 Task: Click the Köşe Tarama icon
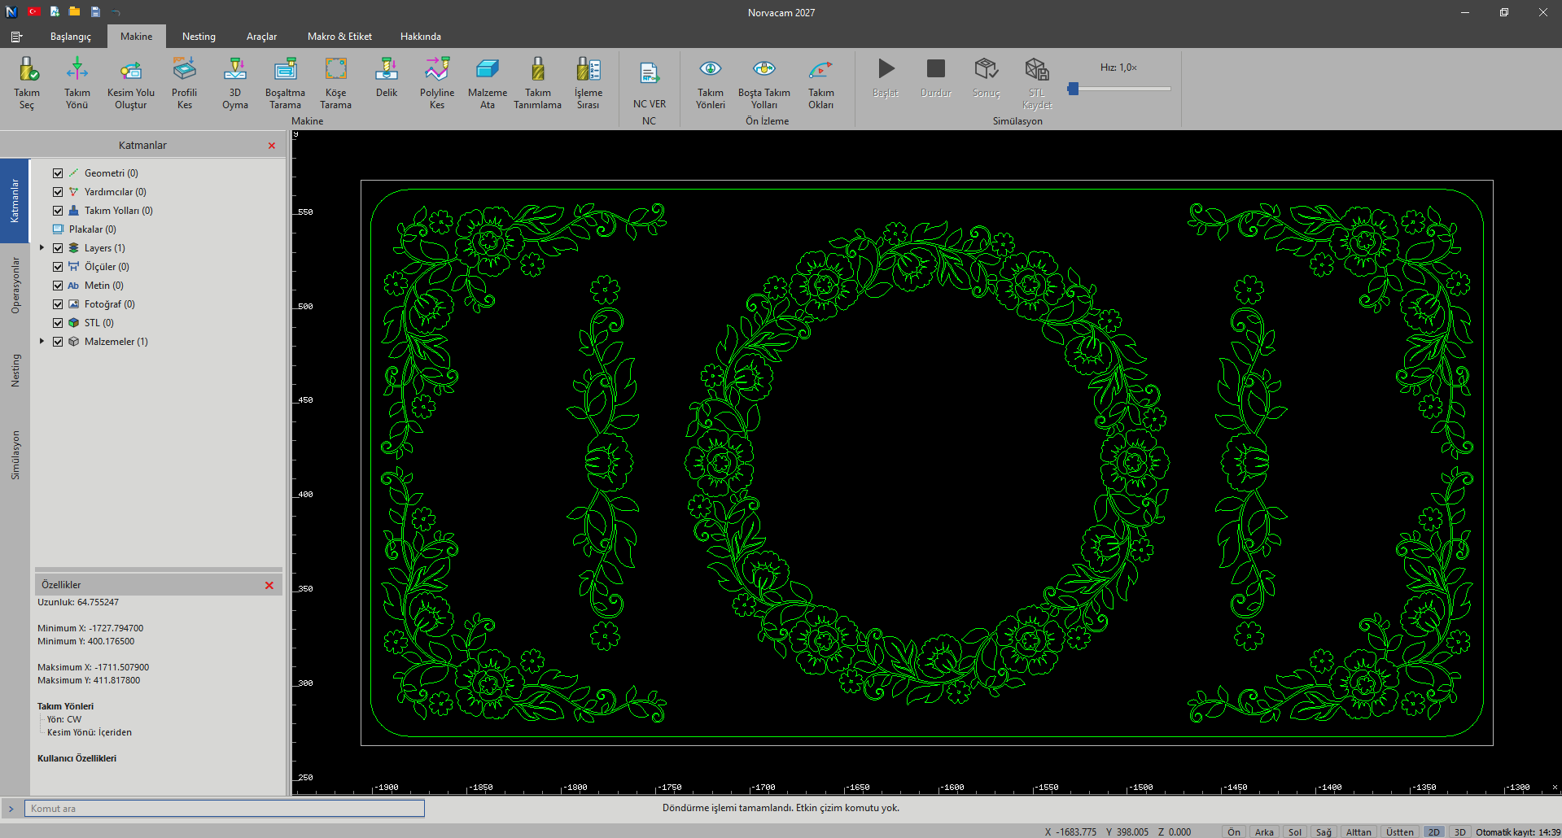coord(336,83)
